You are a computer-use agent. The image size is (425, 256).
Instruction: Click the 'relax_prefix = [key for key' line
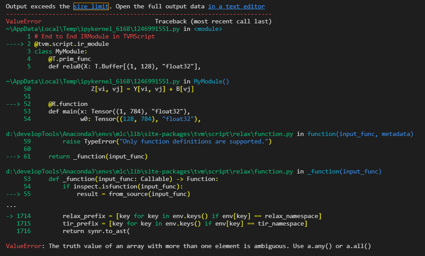pyautogui.click(x=192, y=216)
